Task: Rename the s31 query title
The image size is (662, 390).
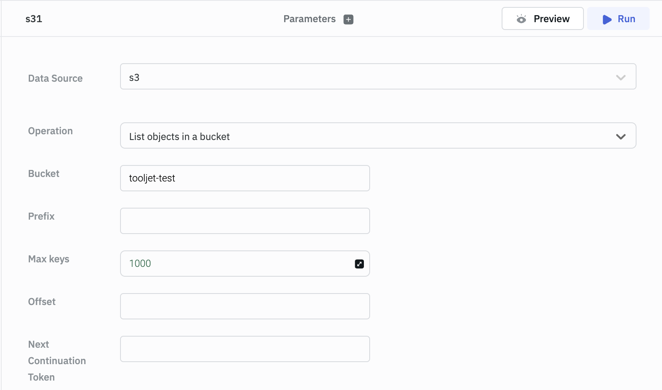Action: 34,19
